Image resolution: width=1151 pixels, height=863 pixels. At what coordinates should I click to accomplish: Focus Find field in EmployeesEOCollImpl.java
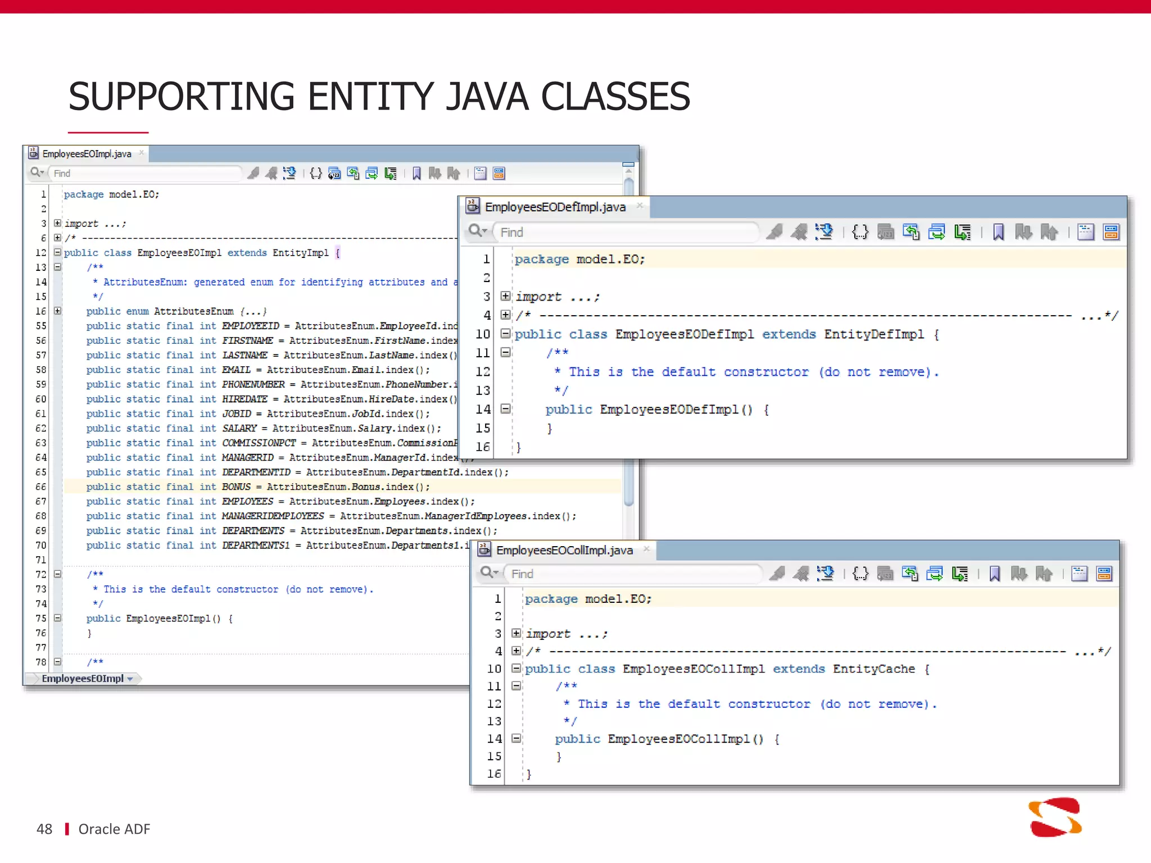[634, 574]
